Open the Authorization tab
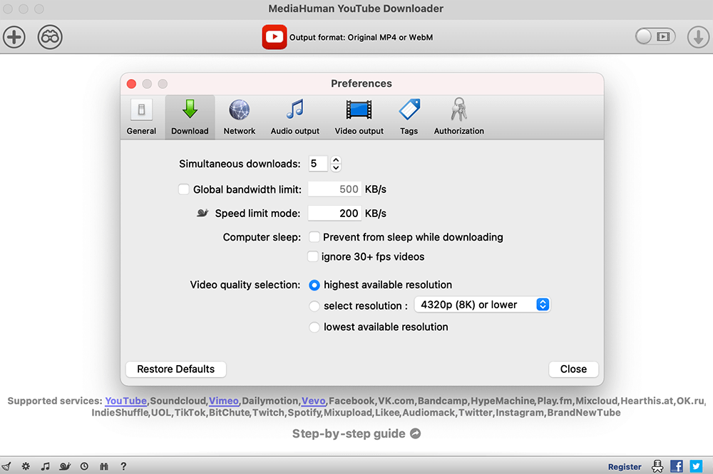 [x=458, y=117]
